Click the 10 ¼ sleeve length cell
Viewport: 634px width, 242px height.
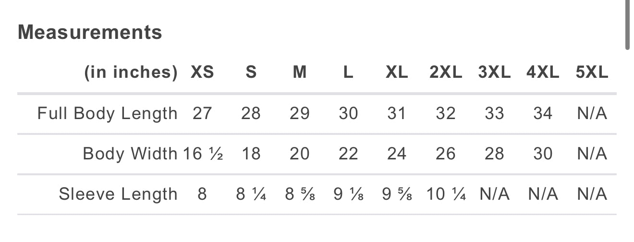click(x=446, y=194)
